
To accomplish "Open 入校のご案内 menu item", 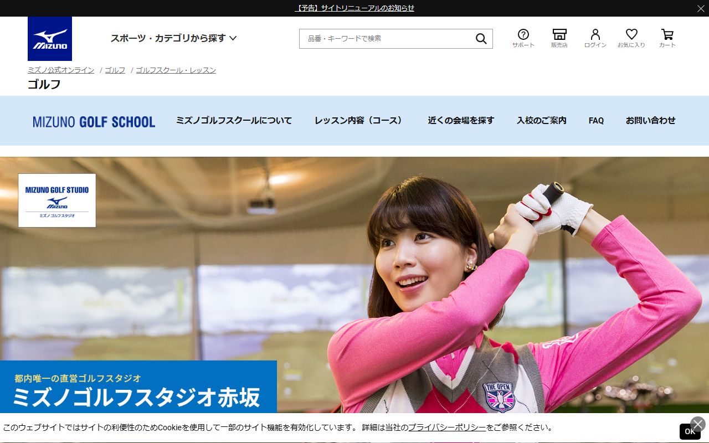I will click(542, 120).
